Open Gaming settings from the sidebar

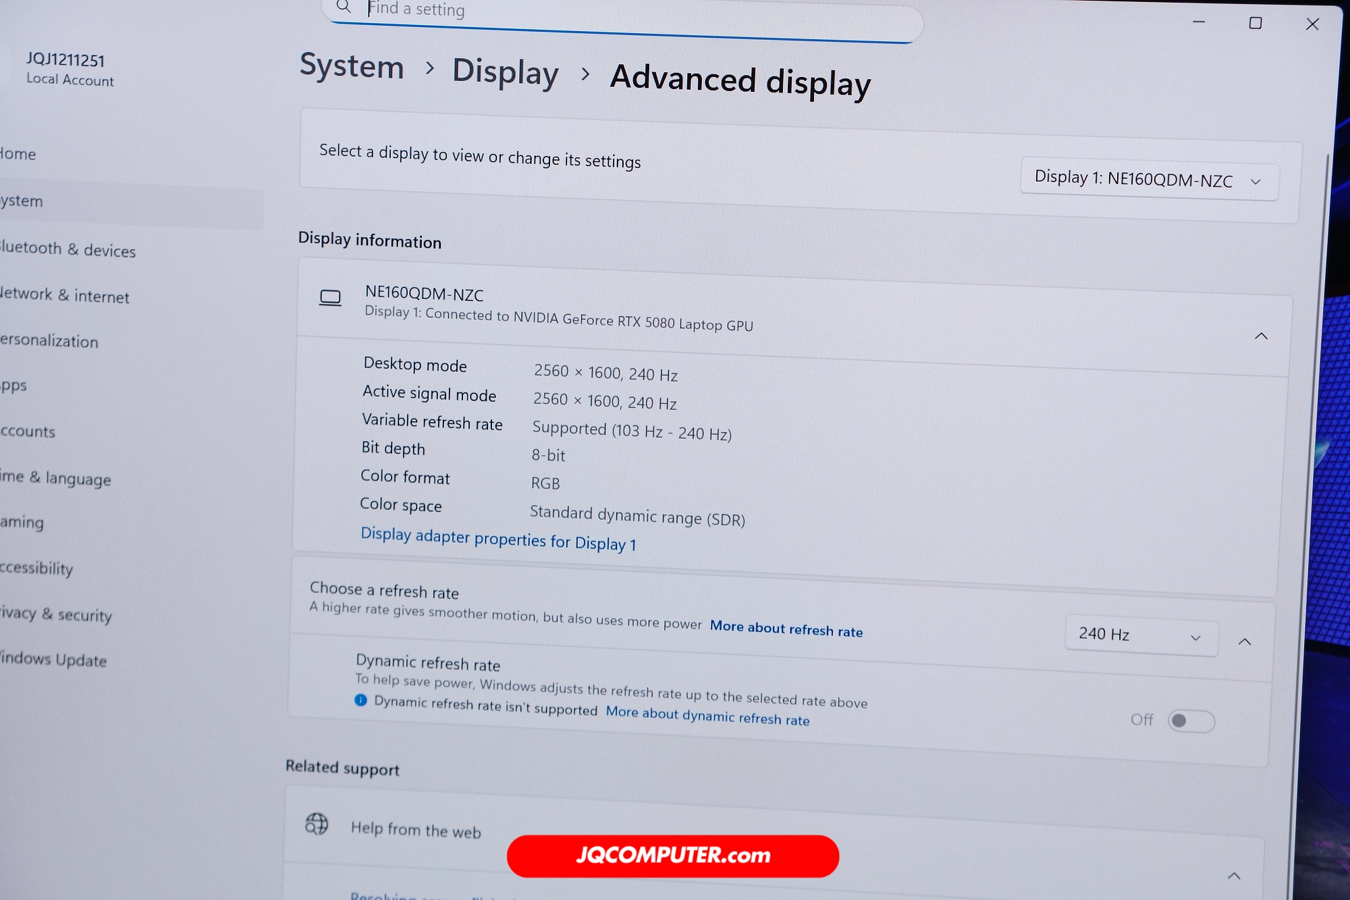[22, 522]
